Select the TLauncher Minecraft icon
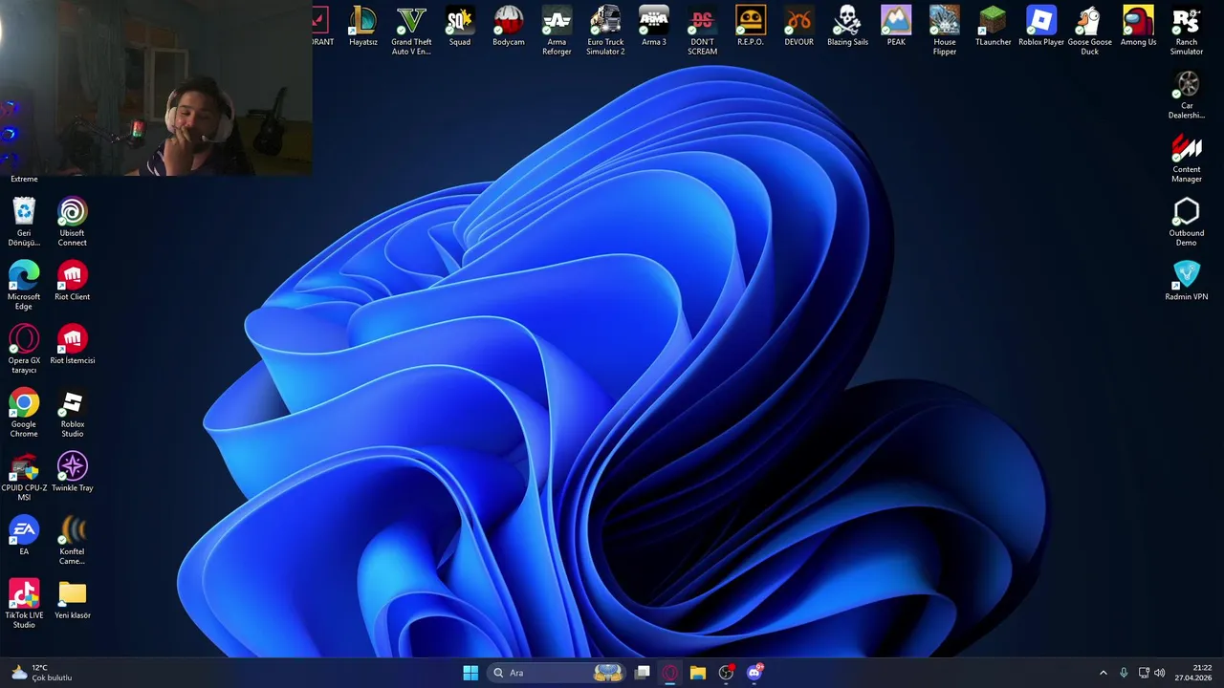1224x688 pixels. 993,27
